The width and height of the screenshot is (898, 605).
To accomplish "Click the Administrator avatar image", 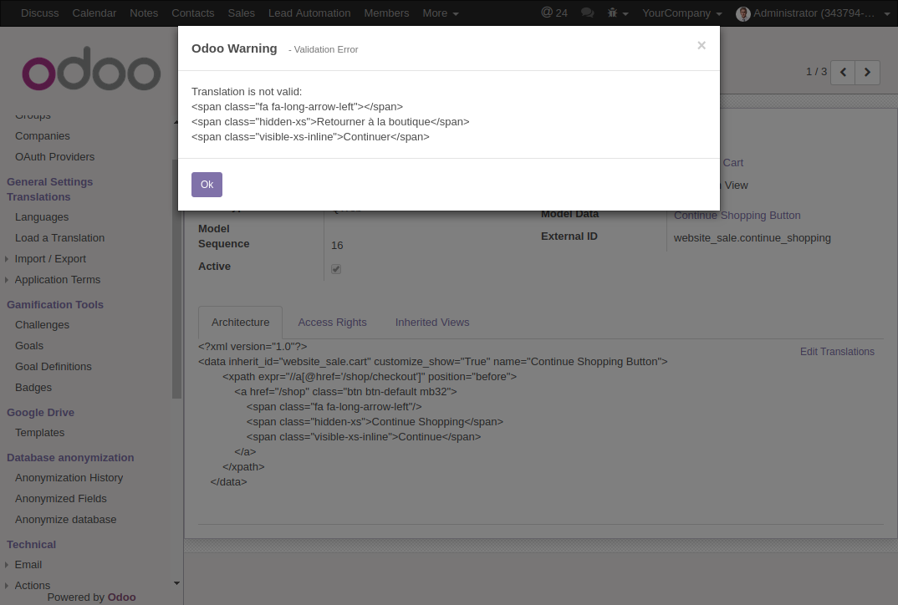I will click(x=742, y=13).
